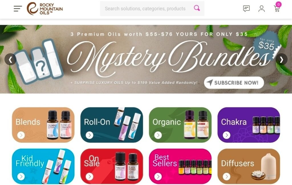Click the arrow on Organic tile
Image resolution: width=292 pixels, height=185 pixels.
[158, 135]
